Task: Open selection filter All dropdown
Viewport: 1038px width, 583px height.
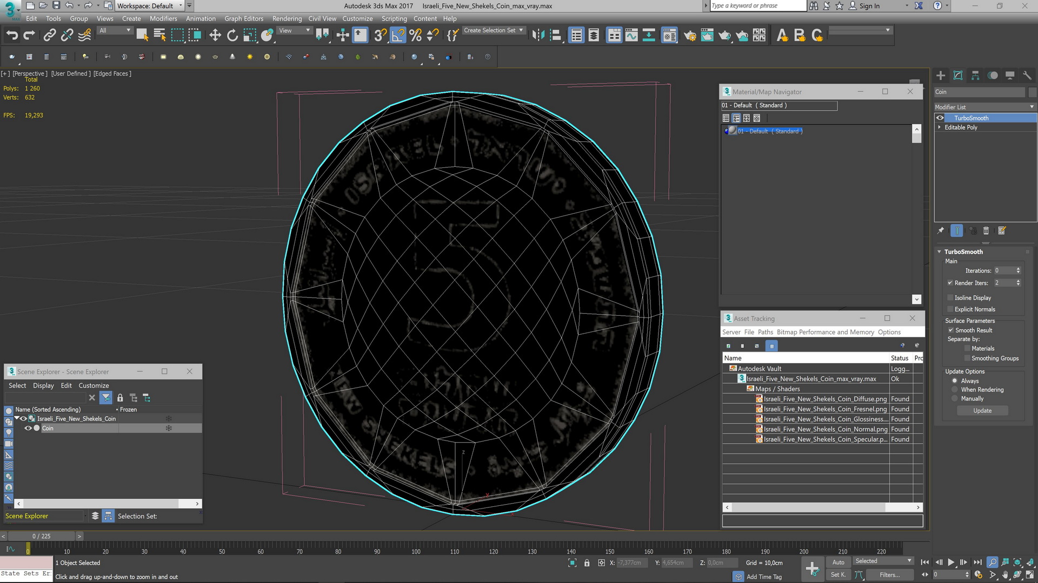Action: pos(115,30)
